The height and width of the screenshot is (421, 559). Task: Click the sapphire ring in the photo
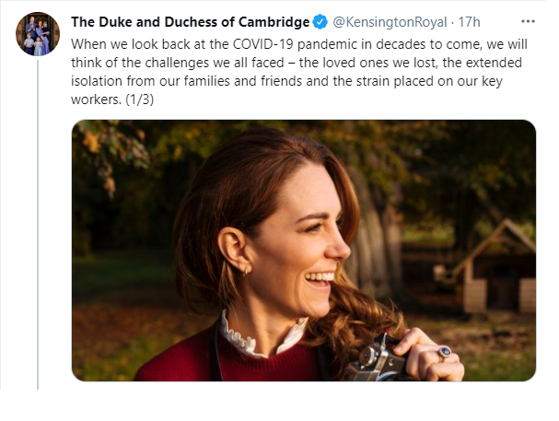(446, 351)
